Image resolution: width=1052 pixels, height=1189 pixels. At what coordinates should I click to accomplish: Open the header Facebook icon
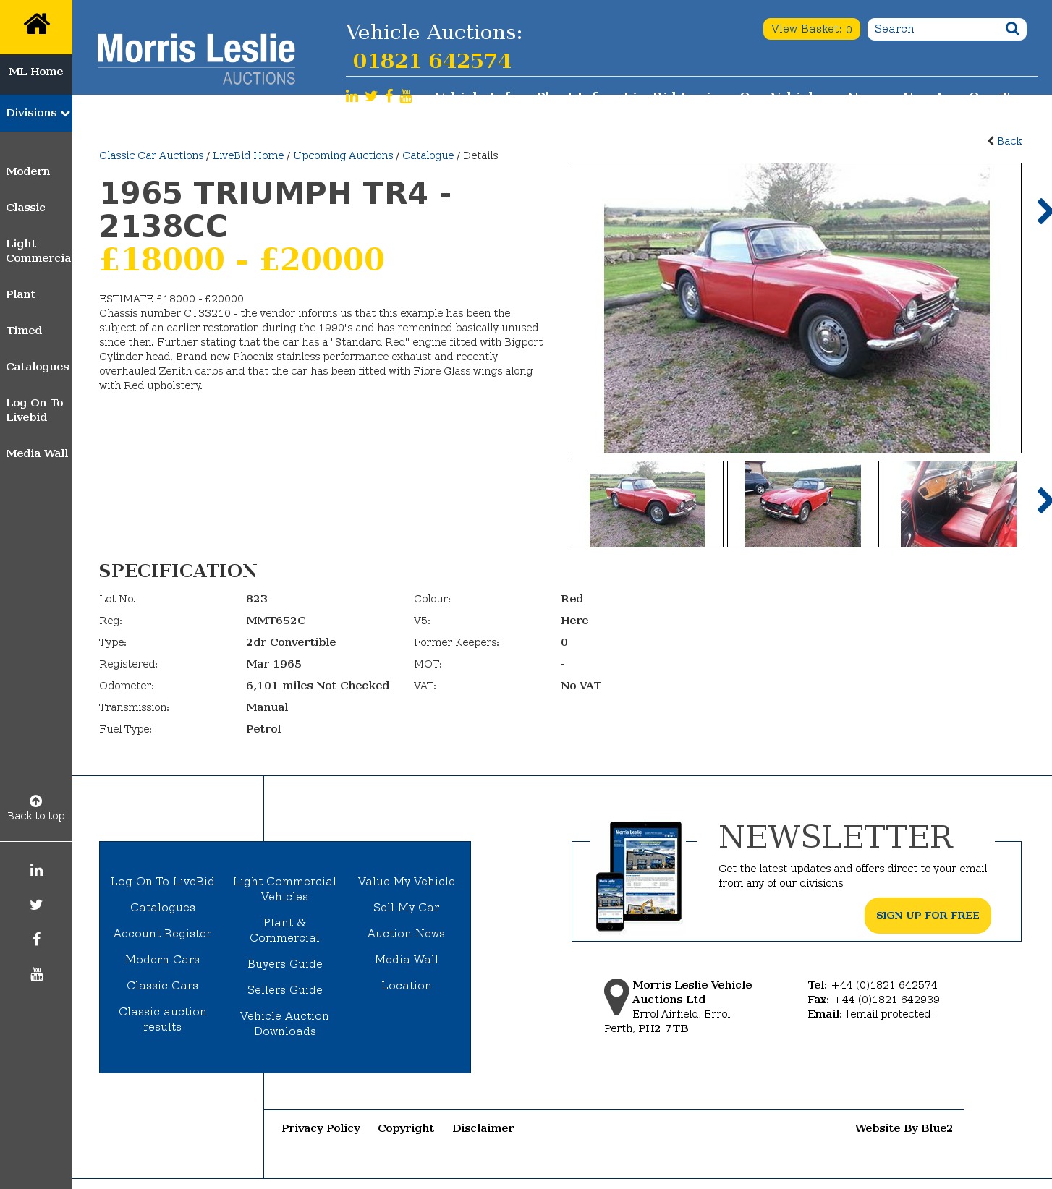click(x=389, y=96)
